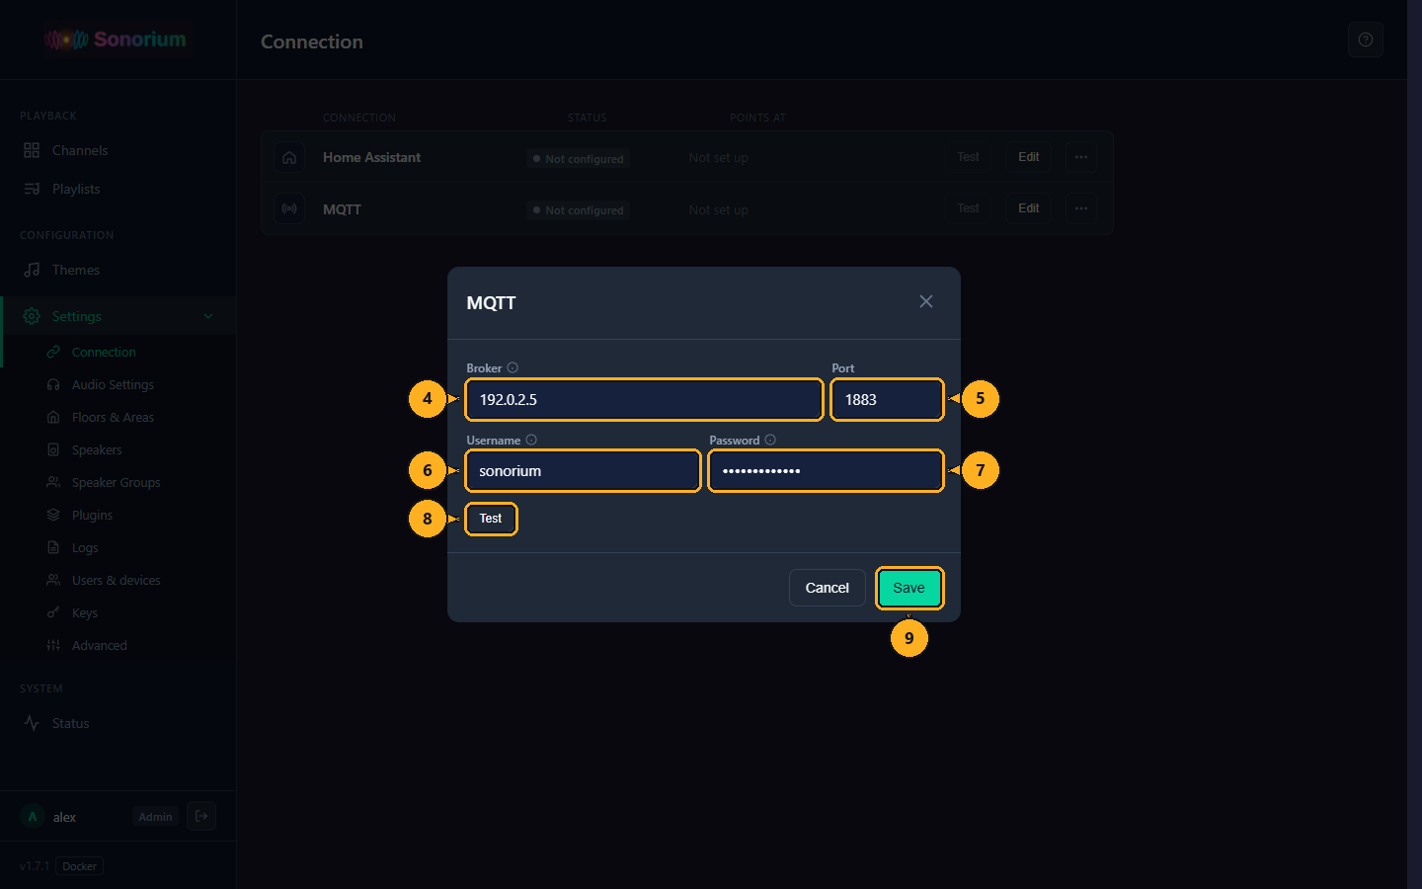This screenshot has width=1422, height=889.
Task: Open Playlists in the sidebar
Action: pyautogui.click(x=118, y=189)
